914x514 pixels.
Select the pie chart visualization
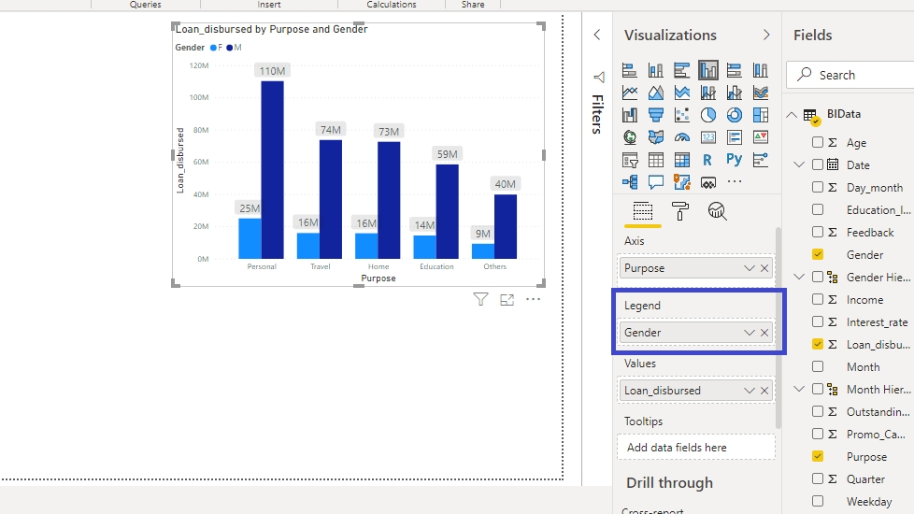(x=708, y=115)
